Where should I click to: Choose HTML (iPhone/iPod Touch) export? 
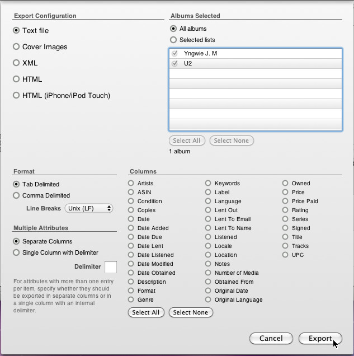(x=16, y=95)
